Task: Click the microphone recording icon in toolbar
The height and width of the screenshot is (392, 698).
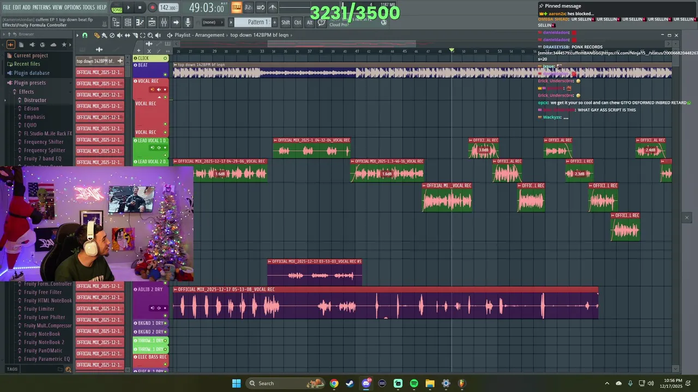Action: point(188,22)
